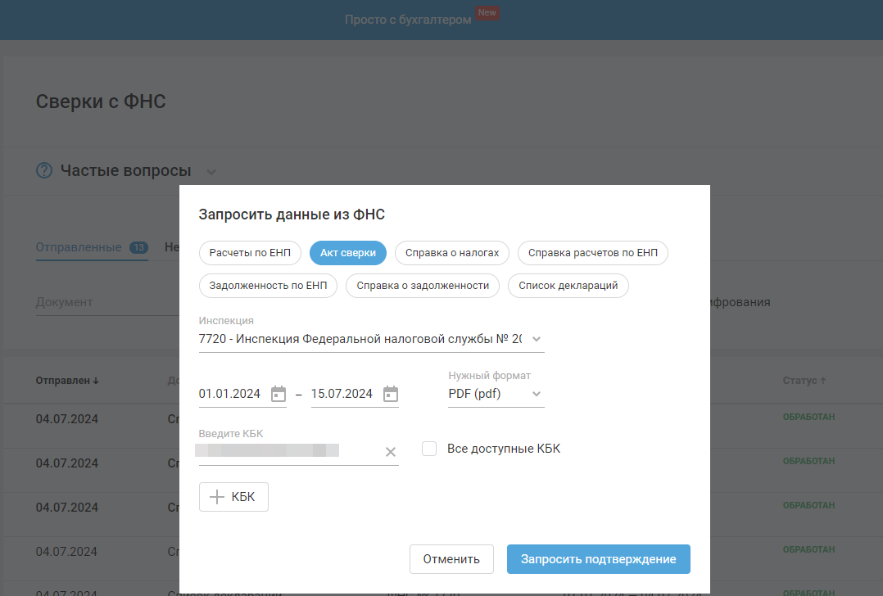Viewport: 883px width, 596px height.
Task: Choose 'Справка расчетов по ЕНП' option
Action: coord(593,253)
